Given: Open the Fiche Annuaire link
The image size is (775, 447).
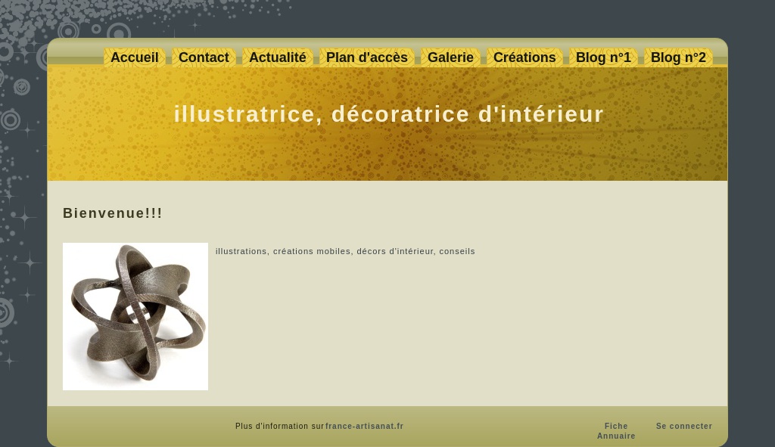Looking at the screenshot, I should [616, 430].
